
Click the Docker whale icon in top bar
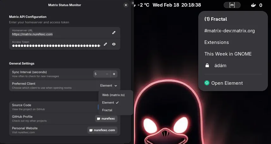(x=254, y=5)
